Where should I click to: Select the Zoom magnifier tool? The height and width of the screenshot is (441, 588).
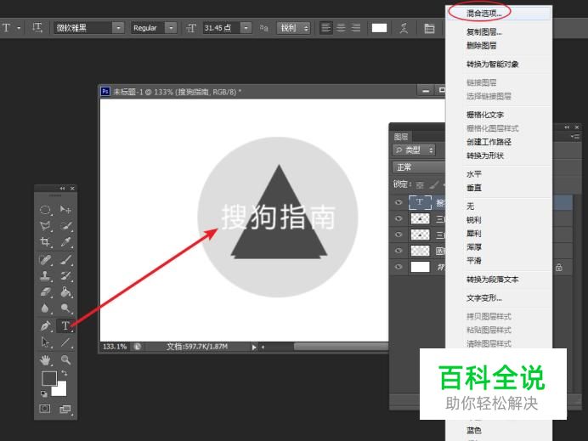pos(65,360)
